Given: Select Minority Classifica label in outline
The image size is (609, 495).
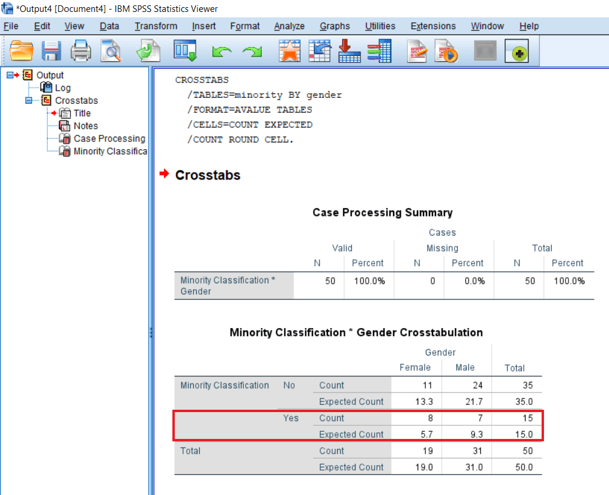Looking at the screenshot, I should (110, 151).
